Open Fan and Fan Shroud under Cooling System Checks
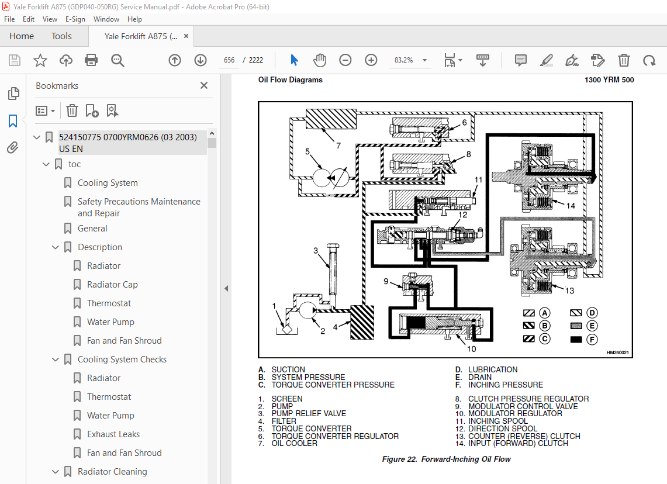Viewport: 667px width, 484px height. pyautogui.click(x=124, y=453)
